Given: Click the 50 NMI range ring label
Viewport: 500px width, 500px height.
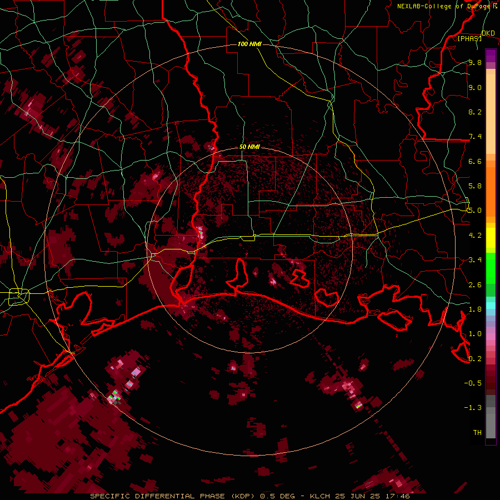Looking at the screenshot, I should tap(249, 147).
